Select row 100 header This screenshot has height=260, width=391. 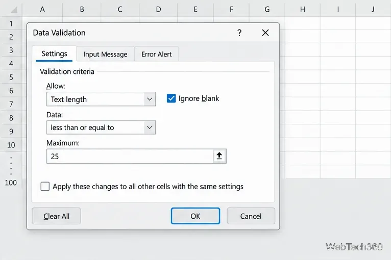11,183
